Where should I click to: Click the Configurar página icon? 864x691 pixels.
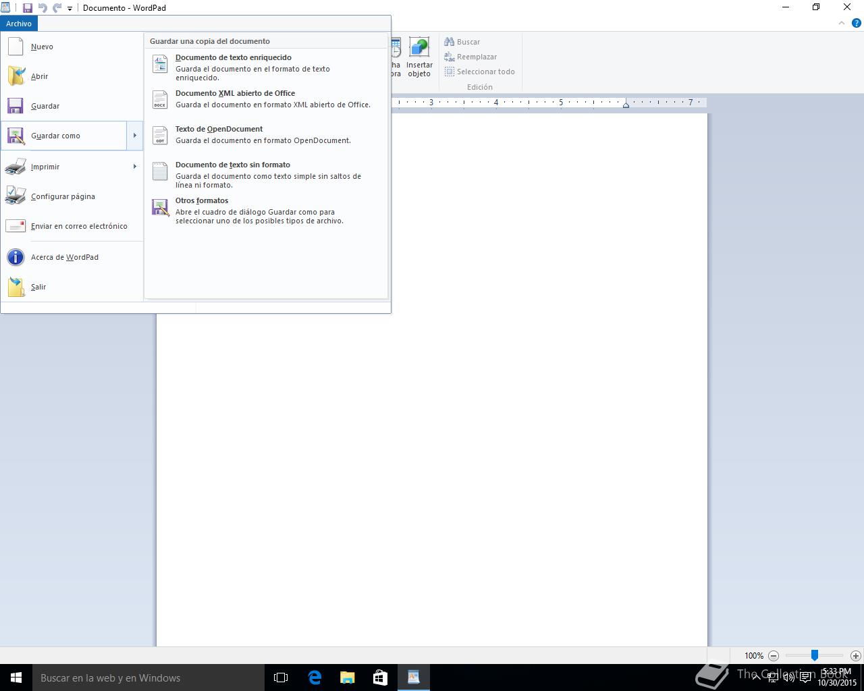[16, 196]
